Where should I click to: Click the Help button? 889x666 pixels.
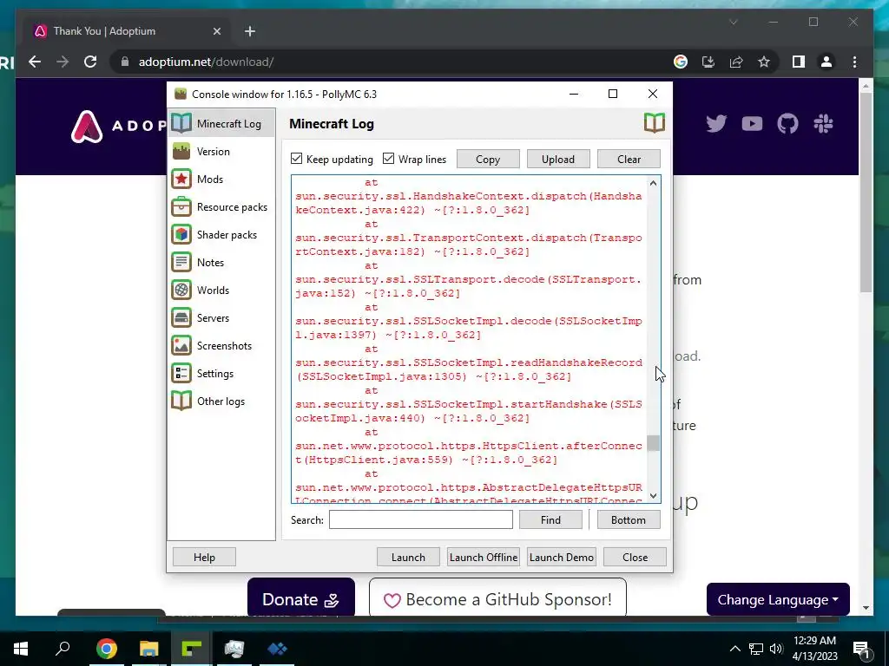pyautogui.click(x=204, y=558)
